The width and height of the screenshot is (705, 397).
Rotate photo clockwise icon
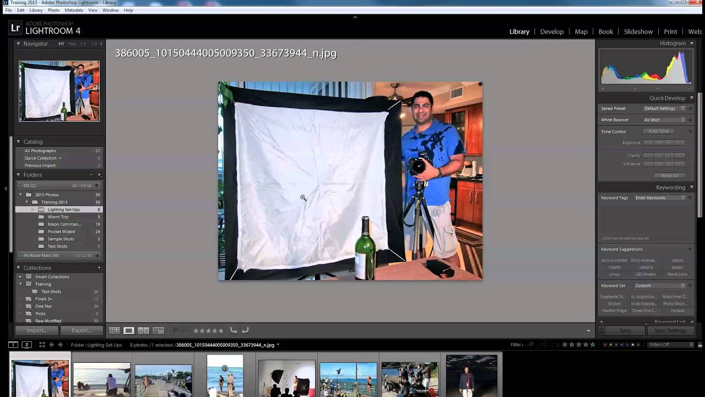coord(245,330)
